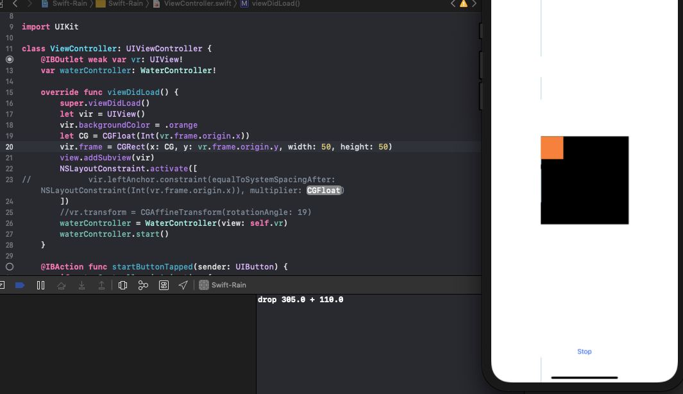The width and height of the screenshot is (683, 394).
Task: Toggle the breakpoints activation button
Action: tap(20, 285)
